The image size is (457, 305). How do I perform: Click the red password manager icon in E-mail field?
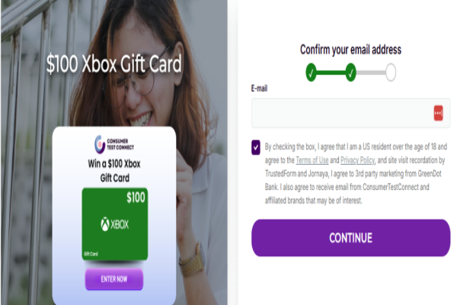pyautogui.click(x=439, y=113)
